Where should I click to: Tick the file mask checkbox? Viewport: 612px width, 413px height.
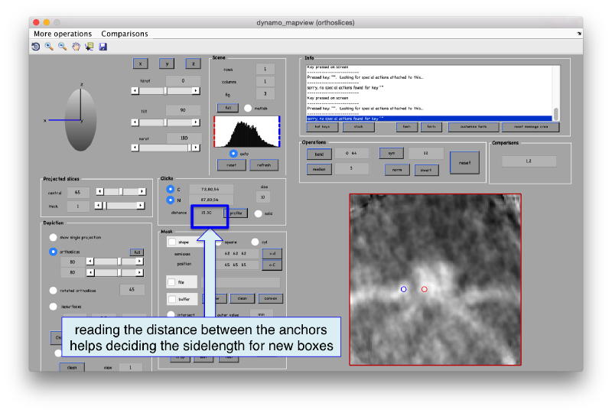[172, 281]
